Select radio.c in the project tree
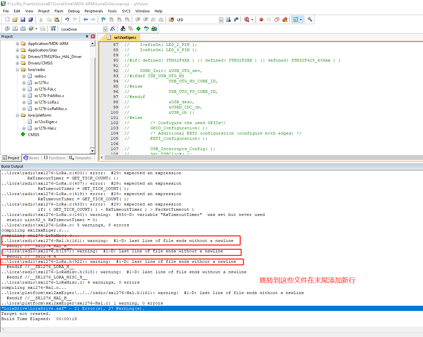This screenshot has height=337, width=423. [40, 76]
